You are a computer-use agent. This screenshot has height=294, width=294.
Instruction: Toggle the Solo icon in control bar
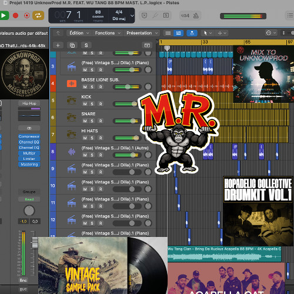[x=166, y=15]
